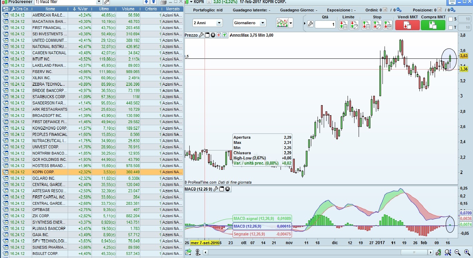Place first Limite order icon

(343, 25)
